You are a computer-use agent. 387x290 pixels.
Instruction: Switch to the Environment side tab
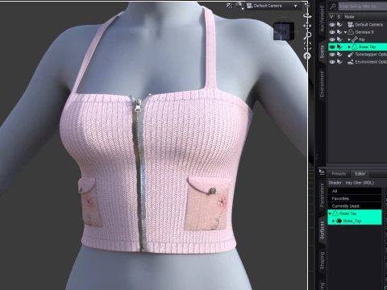(x=322, y=84)
